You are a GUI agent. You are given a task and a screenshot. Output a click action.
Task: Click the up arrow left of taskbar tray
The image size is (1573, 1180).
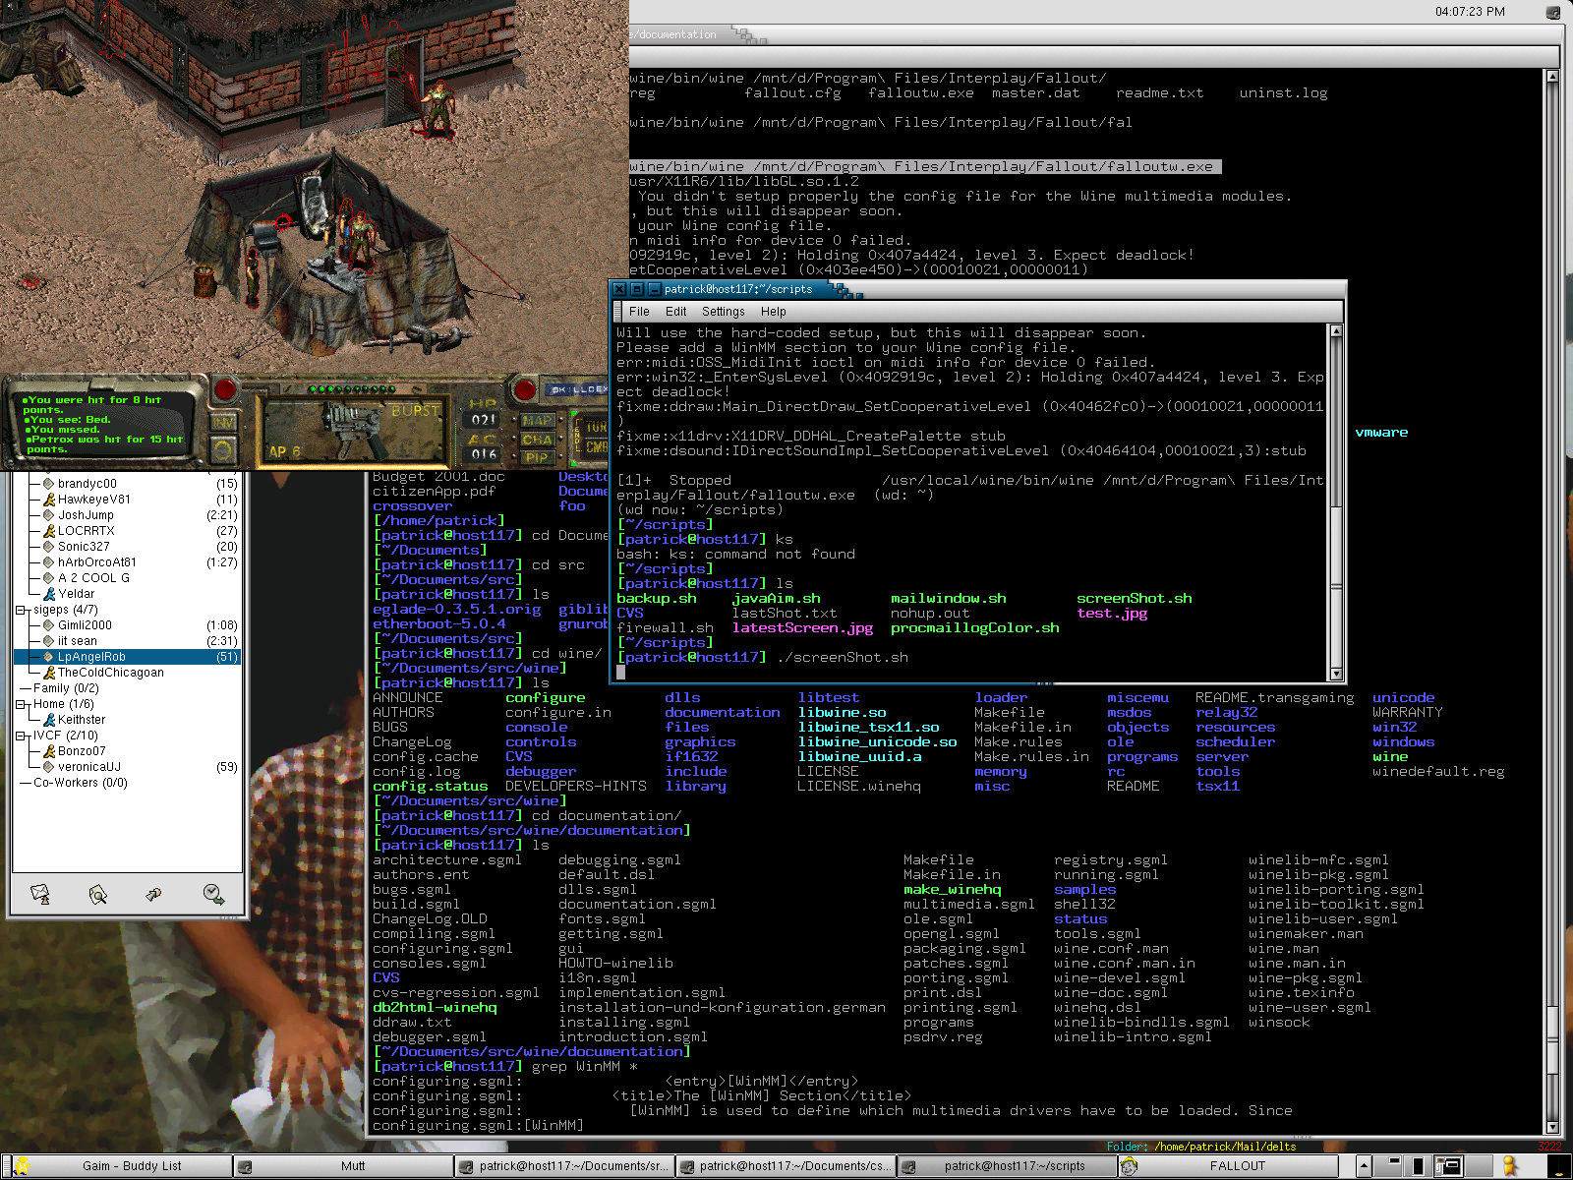[1364, 1166]
